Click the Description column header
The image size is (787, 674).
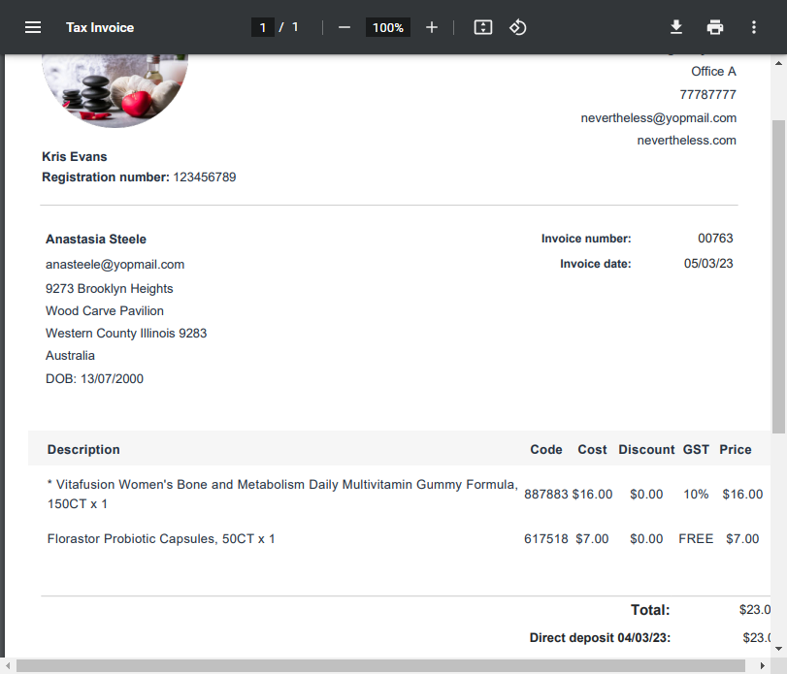point(83,449)
